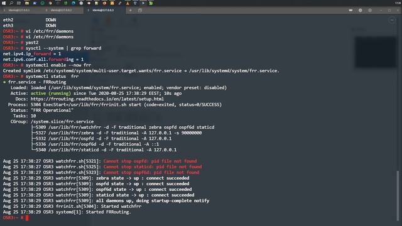The image size is (402, 226).
Task: Click the terminal vertical scrollbar thumb
Action: pos(398,195)
